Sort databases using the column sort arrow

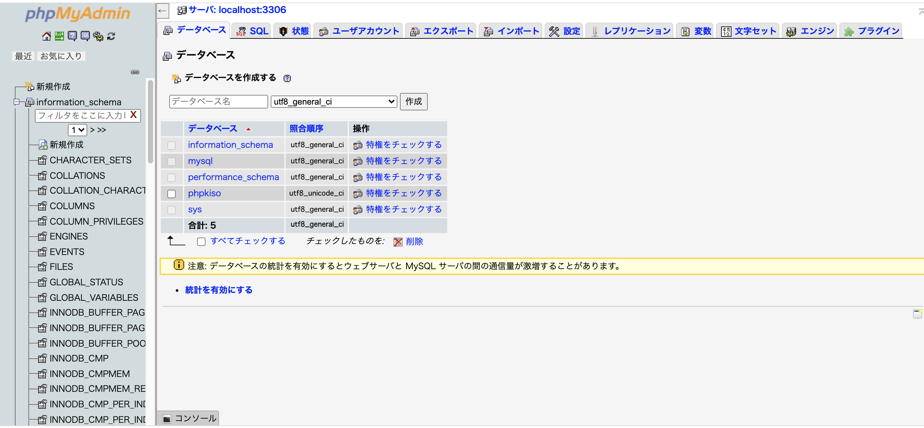pos(248,129)
